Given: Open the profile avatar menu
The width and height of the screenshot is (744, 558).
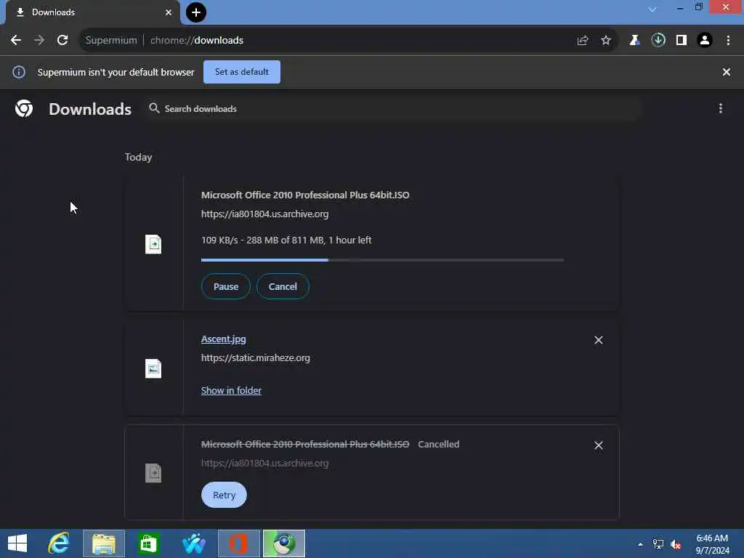Looking at the screenshot, I should 705,41.
